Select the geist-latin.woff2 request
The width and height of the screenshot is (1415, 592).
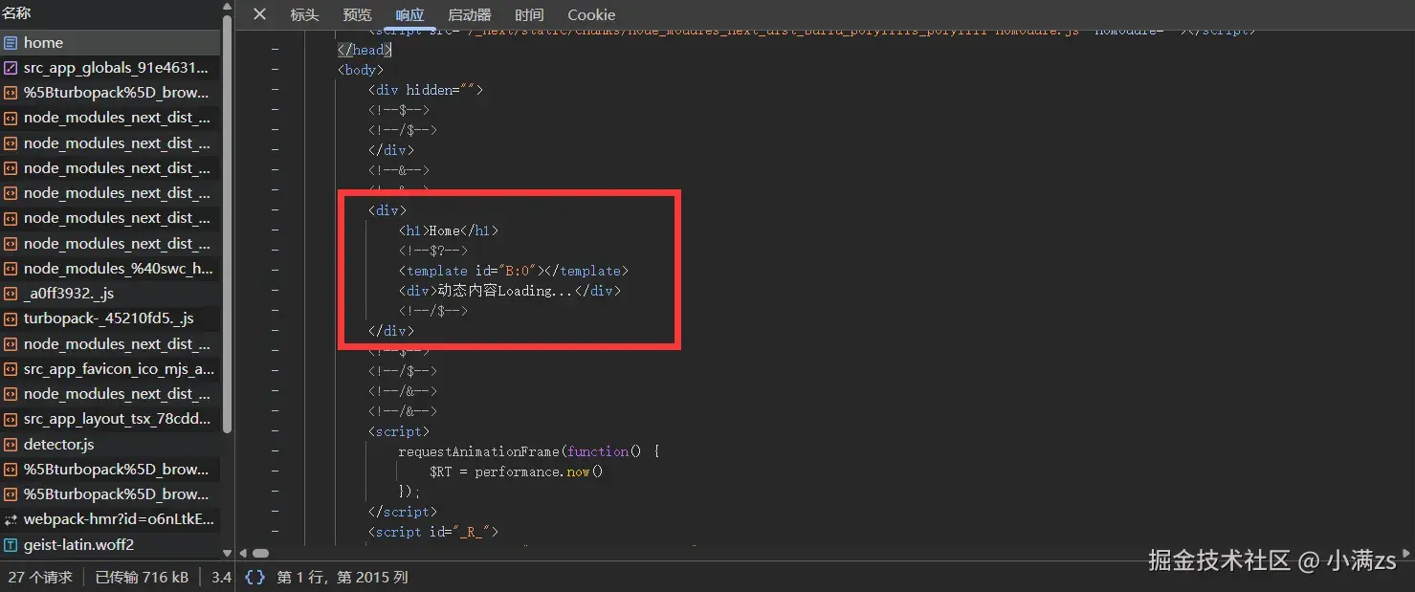(110, 545)
